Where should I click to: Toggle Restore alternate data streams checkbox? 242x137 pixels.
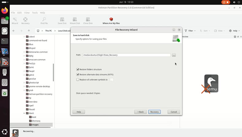[78, 75]
